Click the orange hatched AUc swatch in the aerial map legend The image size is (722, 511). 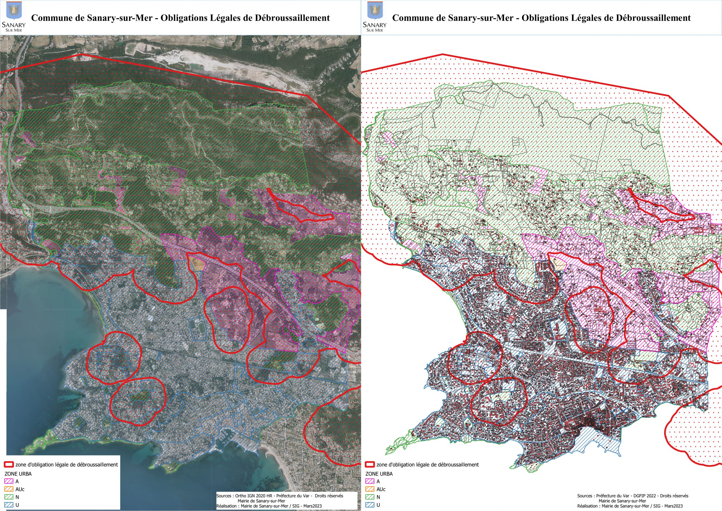pyautogui.click(x=9, y=489)
